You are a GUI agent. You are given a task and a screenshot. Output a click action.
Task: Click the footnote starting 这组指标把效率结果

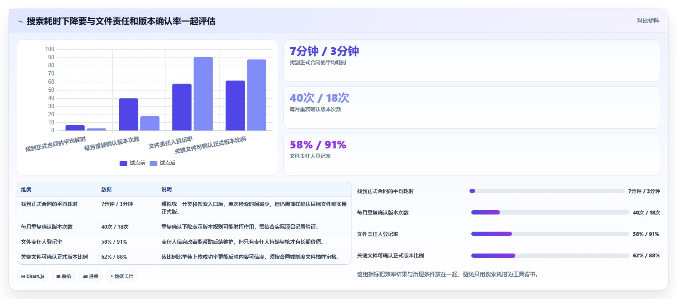(x=448, y=274)
